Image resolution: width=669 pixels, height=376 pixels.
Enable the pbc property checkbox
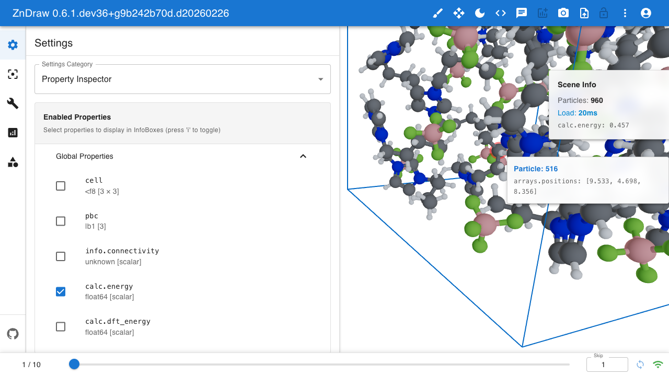tap(61, 221)
